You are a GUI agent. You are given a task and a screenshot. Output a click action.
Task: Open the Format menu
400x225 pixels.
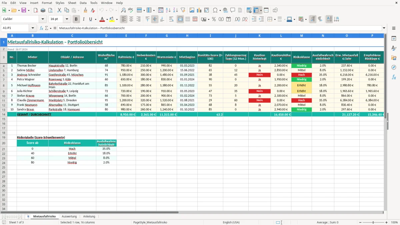coord(47,3)
